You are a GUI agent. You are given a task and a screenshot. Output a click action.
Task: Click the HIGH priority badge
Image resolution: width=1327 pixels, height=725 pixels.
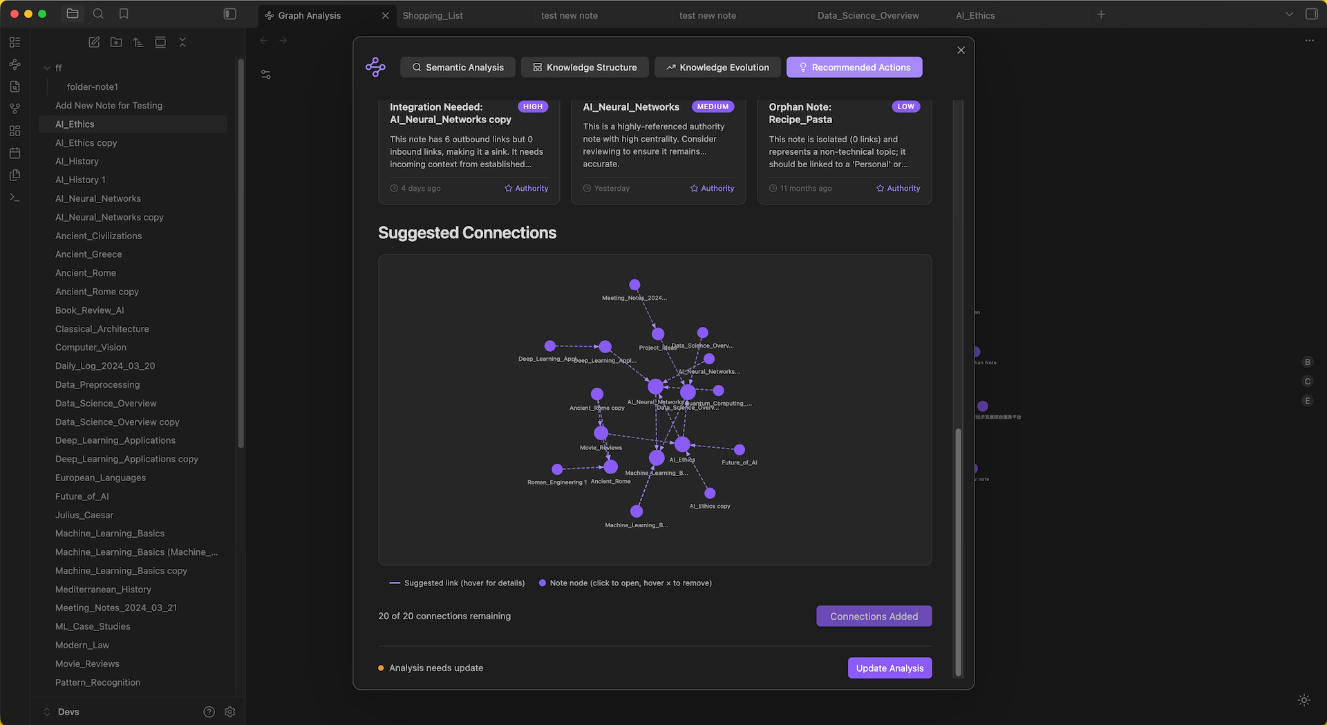pyautogui.click(x=533, y=106)
